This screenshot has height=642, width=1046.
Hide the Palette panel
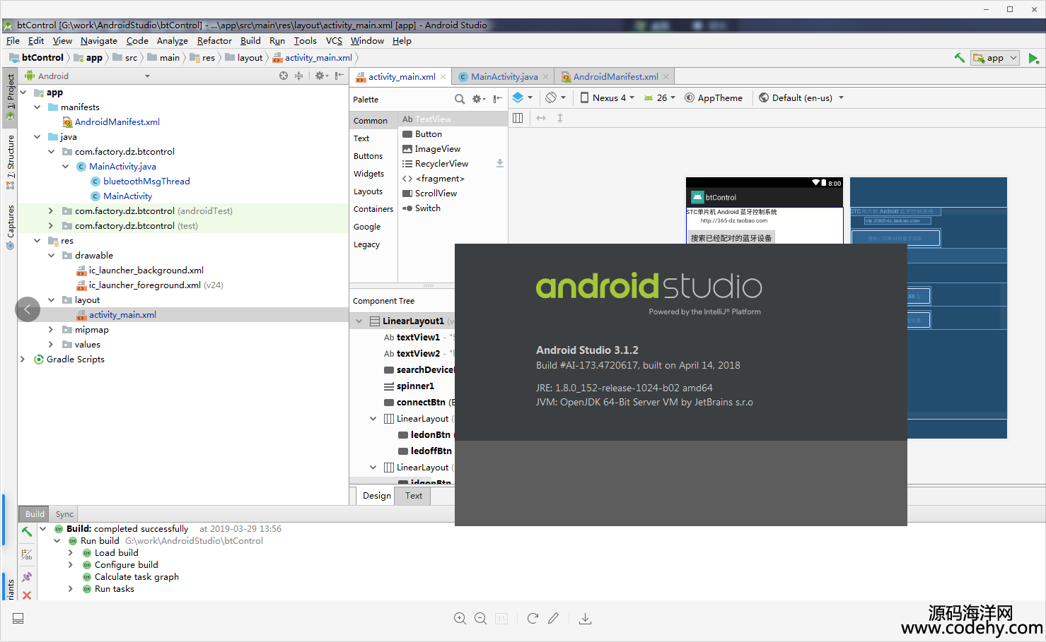(498, 99)
